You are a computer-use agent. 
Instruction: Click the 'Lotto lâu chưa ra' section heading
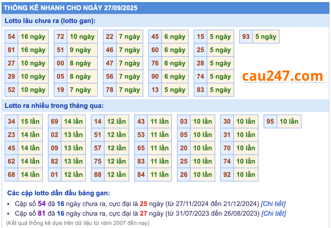click(x=50, y=21)
